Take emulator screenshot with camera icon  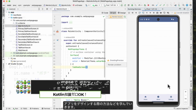tap(157, 13)
